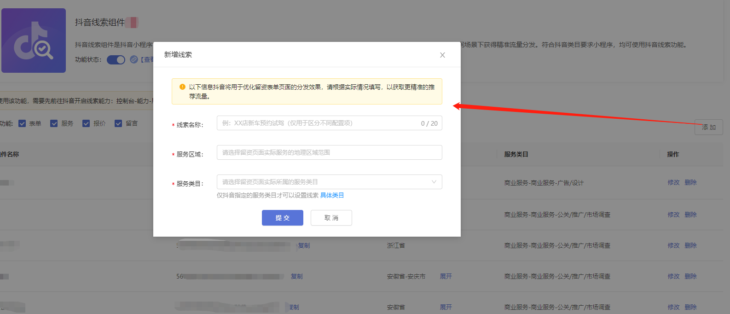Close the 新增线索 dialog with X
Screen dimensions: 730x314
442,55
